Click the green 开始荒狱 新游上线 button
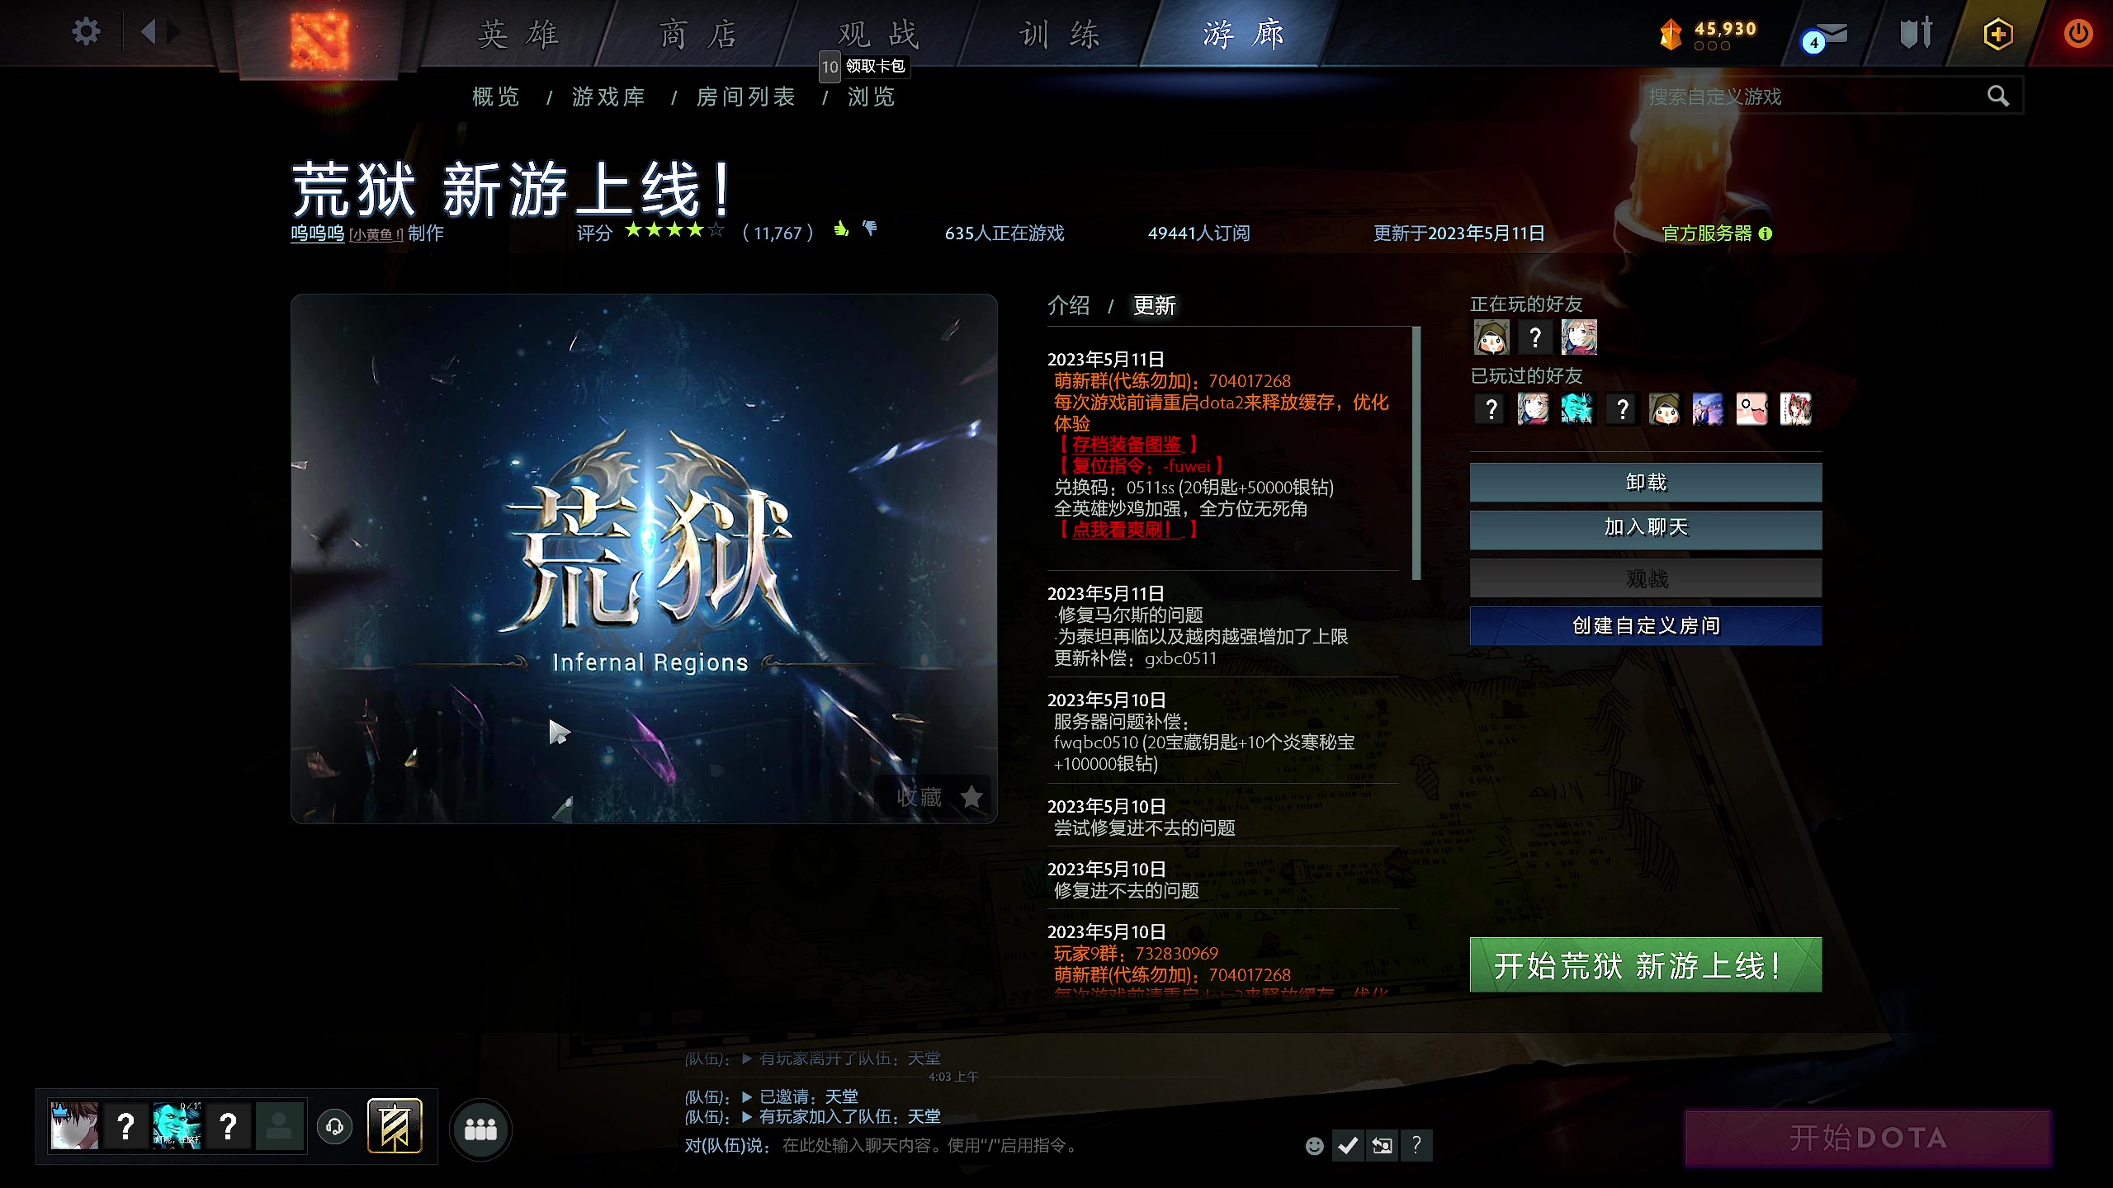 pos(1646,964)
